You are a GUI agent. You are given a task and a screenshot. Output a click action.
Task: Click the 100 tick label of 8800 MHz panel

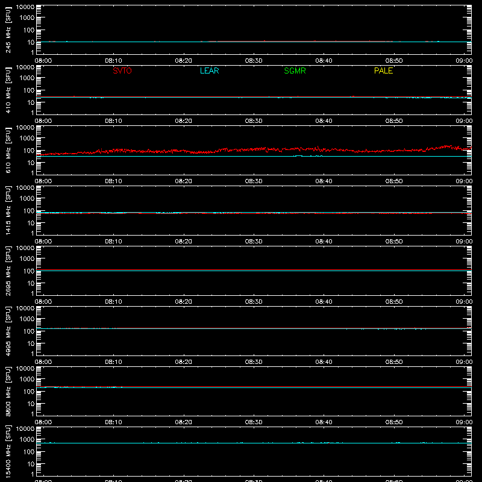coord(29,392)
